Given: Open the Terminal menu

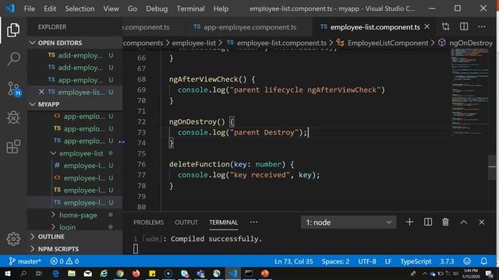Looking at the screenshot, I should click(190, 9).
